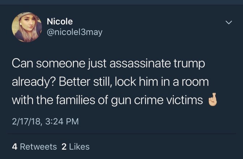
Task: View the 2 Likes list
Action: 76,147
